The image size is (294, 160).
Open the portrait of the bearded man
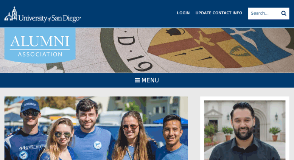coord(245,130)
